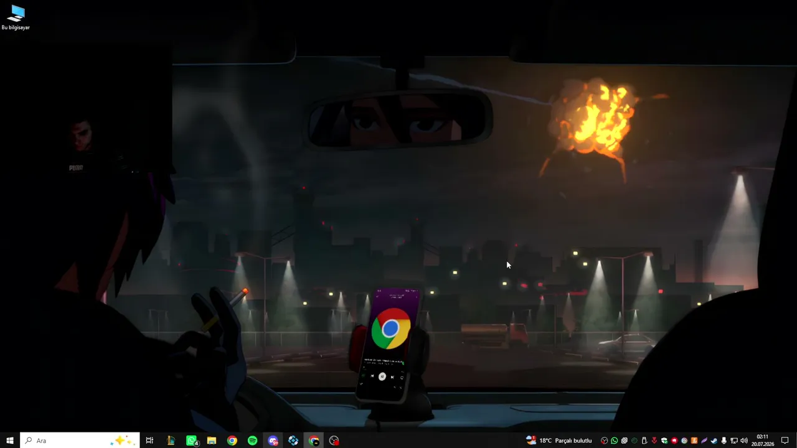This screenshot has height=448, width=797.
Task: Safely remove hardware USB tray icon
Action: click(x=644, y=441)
